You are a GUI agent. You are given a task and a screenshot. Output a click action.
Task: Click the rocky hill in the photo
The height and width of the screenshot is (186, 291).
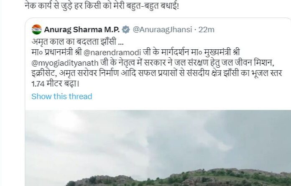click(x=178, y=178)
